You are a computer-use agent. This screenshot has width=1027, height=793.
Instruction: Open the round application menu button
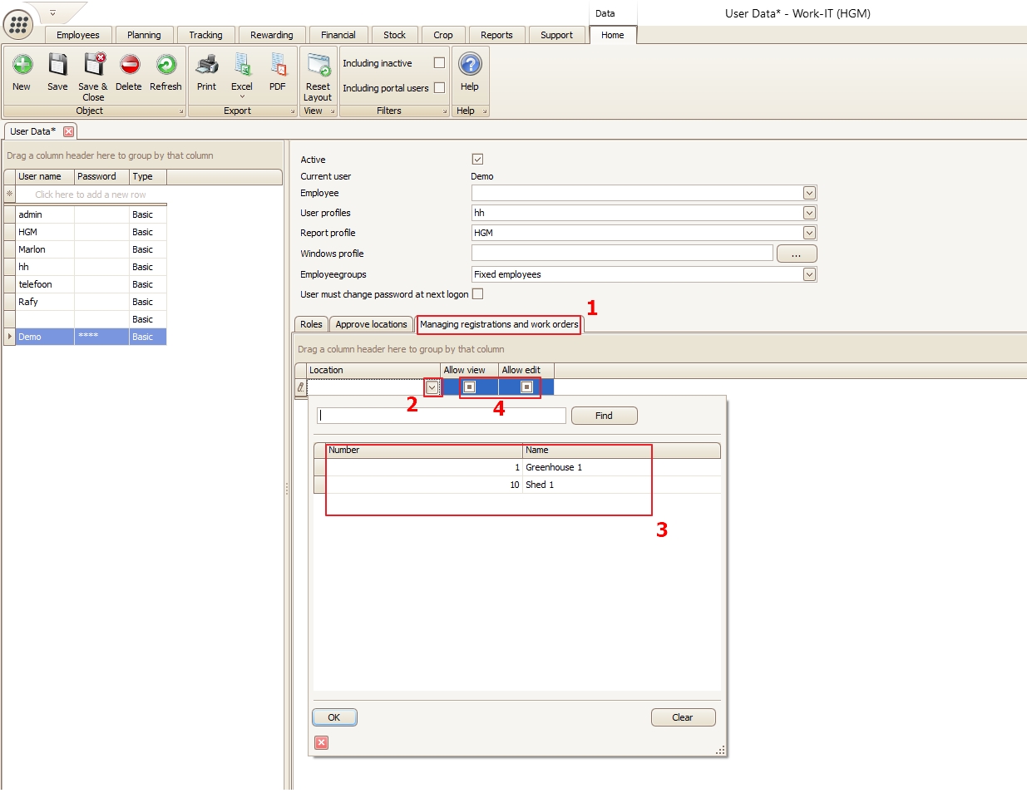pyautogui.click(x=18, y=24)
